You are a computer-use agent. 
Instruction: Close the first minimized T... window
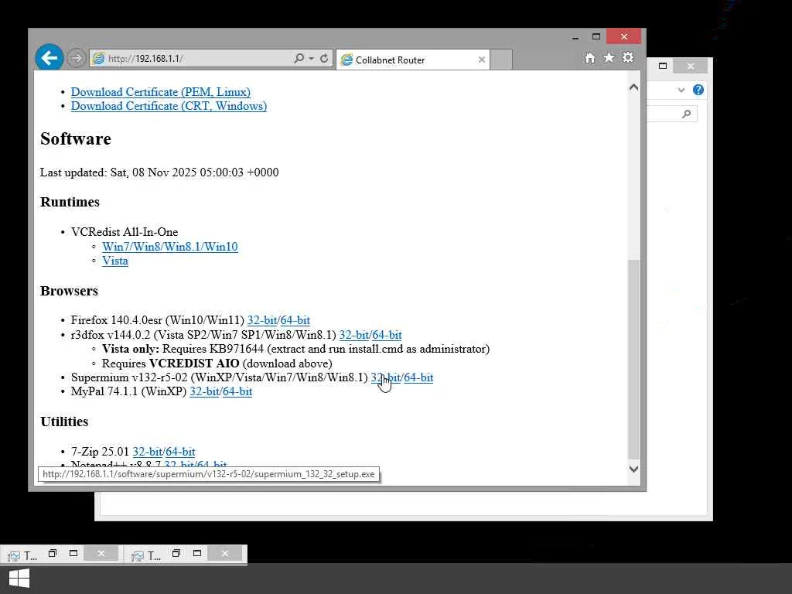point(101,553)
